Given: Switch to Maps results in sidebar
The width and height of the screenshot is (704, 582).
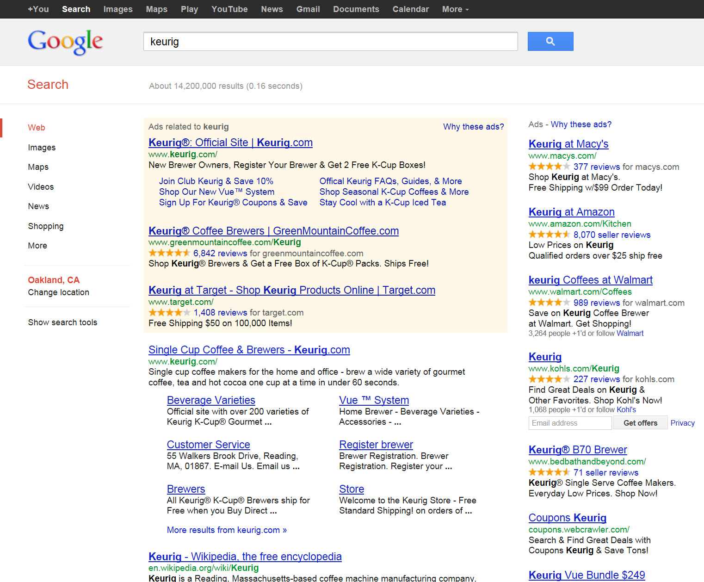Looking at the screenshot, I should [38, 167].
